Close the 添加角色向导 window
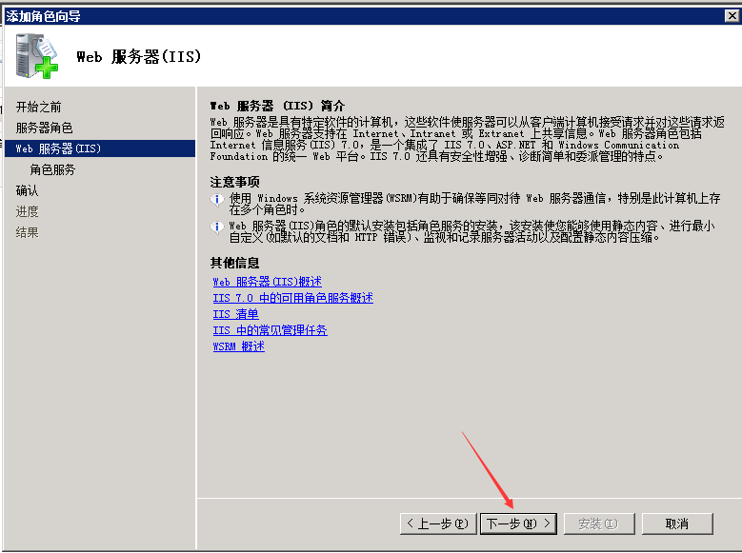Screen dimensions: 742x553 tap(731, 15)
